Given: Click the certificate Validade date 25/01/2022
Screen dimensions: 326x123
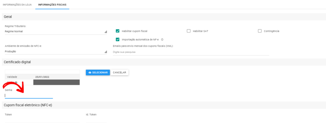Looking at the screenshot, I should (x=42, y=77).
